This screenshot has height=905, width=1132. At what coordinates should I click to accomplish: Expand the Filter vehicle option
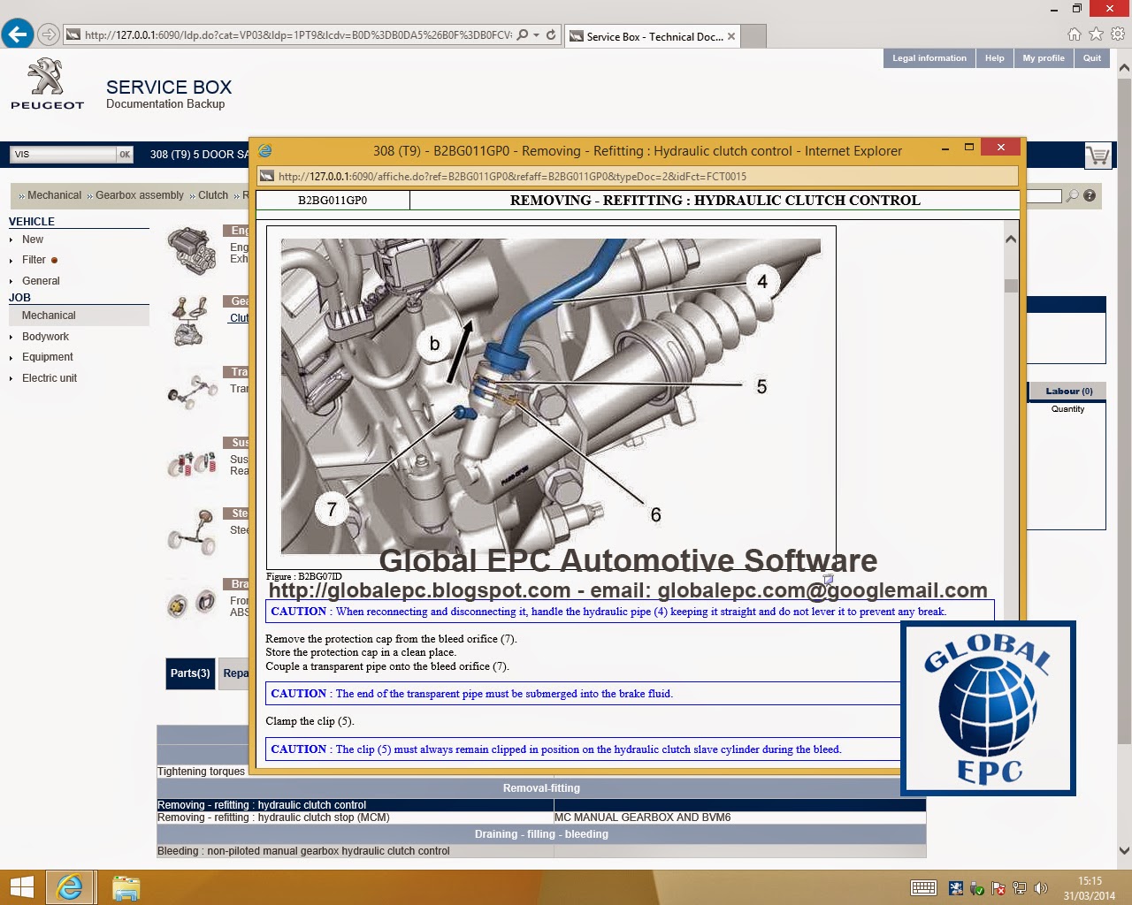[x=35, y=260]
